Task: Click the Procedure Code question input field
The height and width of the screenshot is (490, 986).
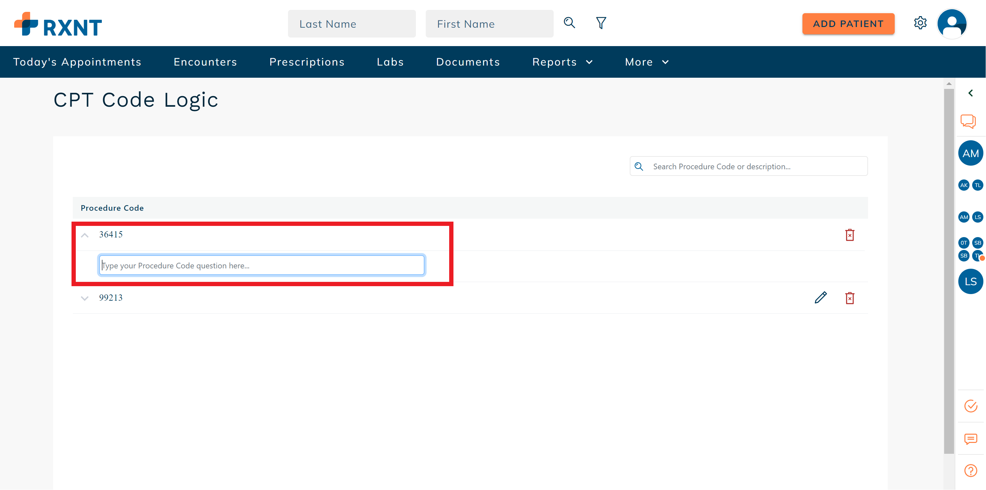Action: tap(261, 265)
